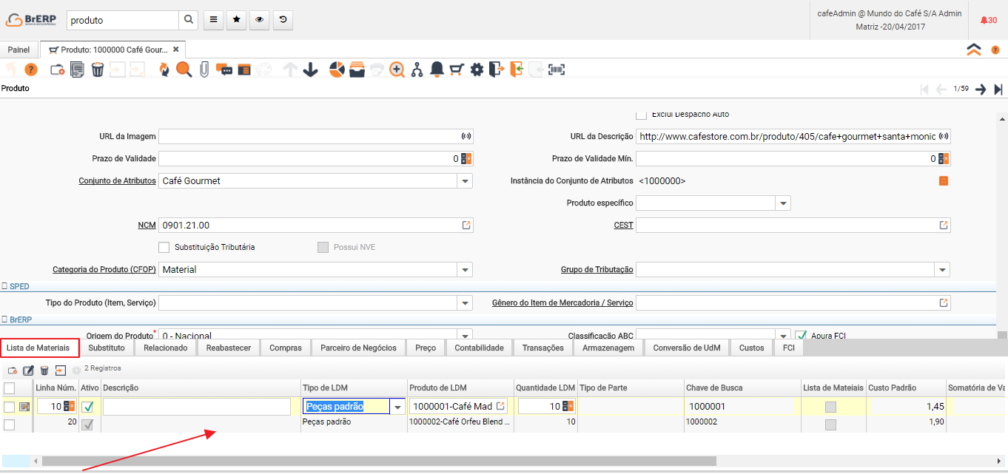Screen dimensions: 1008x474
Task: Click the search button beside produto field
Action: tap(189, 20)
